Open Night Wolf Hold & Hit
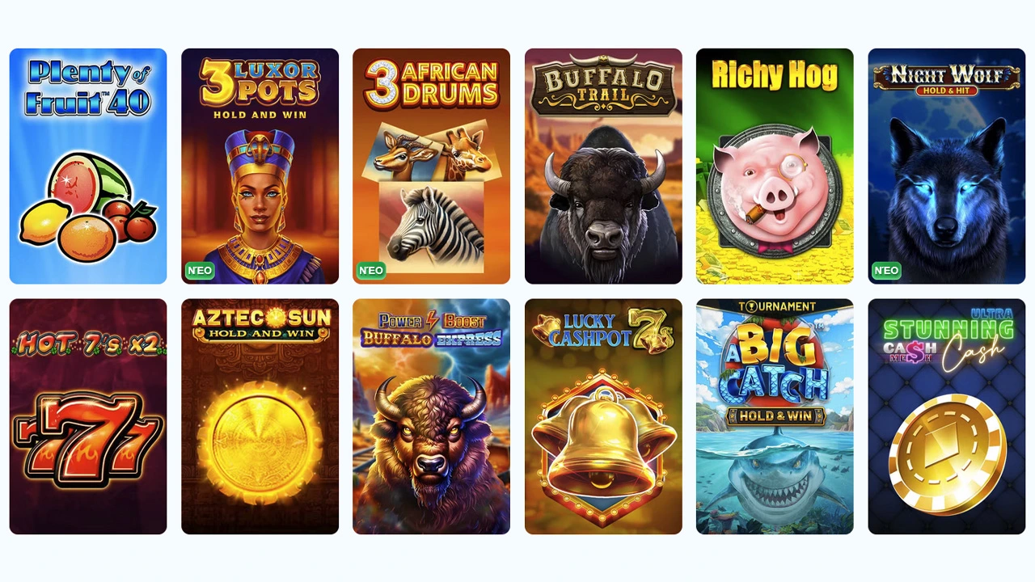The height and width of the screenshot is (582, 1035). click(x=946, y=166)
